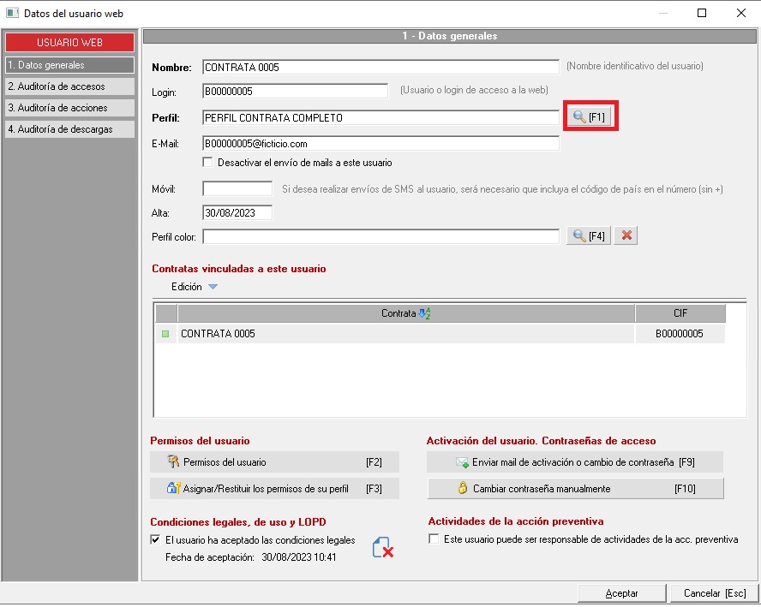Screen dimensions: 761x607
Task: Clear Perfil color with red X icon
Action: coord(626,235)
